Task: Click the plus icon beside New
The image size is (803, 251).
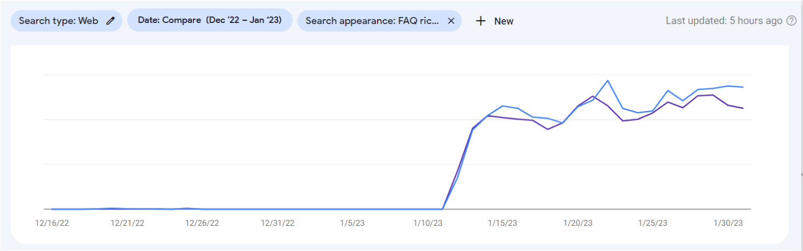Action: coord(481,21)
